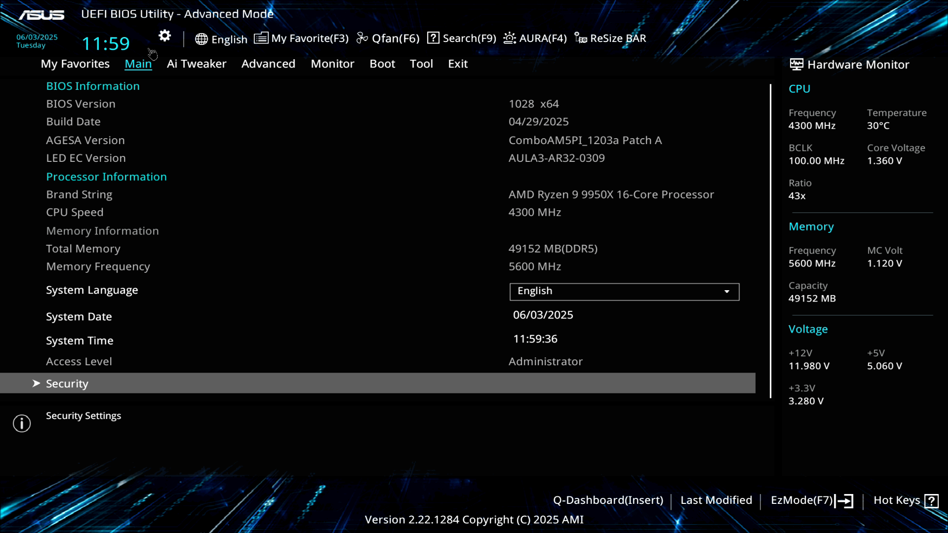Screen dimensions: 948x533
Task: Open the System Language dropdown
Action: point(624,291)
